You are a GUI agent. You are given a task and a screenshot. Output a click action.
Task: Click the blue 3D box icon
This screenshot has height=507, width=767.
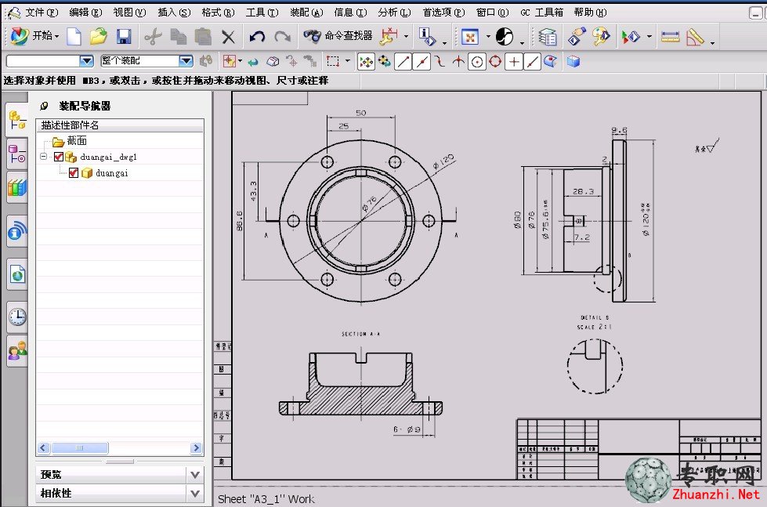(573, 61)
